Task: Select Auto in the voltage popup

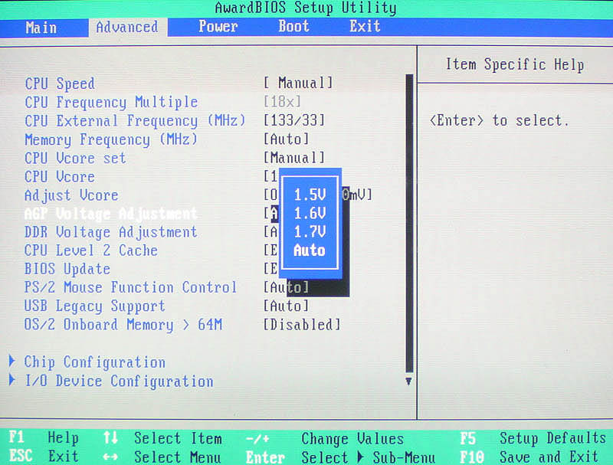Action: (x=310, y=251)
